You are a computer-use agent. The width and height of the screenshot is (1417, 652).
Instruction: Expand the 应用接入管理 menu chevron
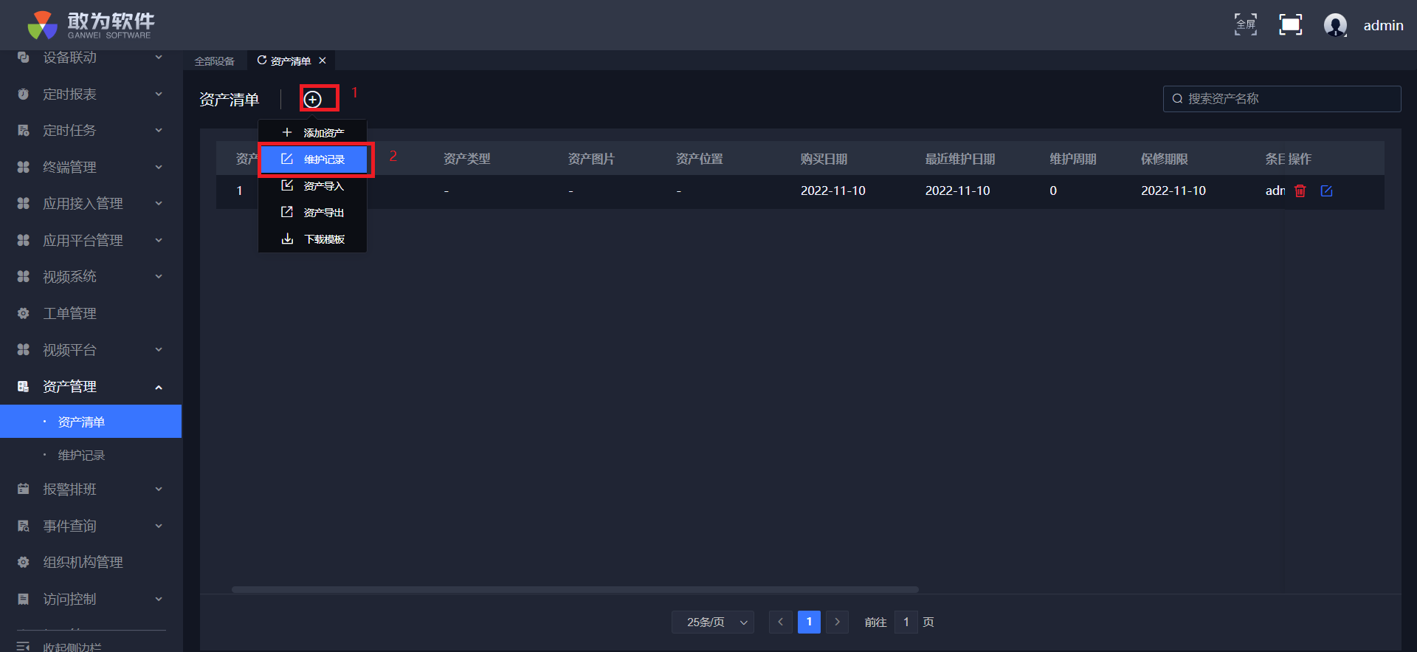(x=159, y=203)
